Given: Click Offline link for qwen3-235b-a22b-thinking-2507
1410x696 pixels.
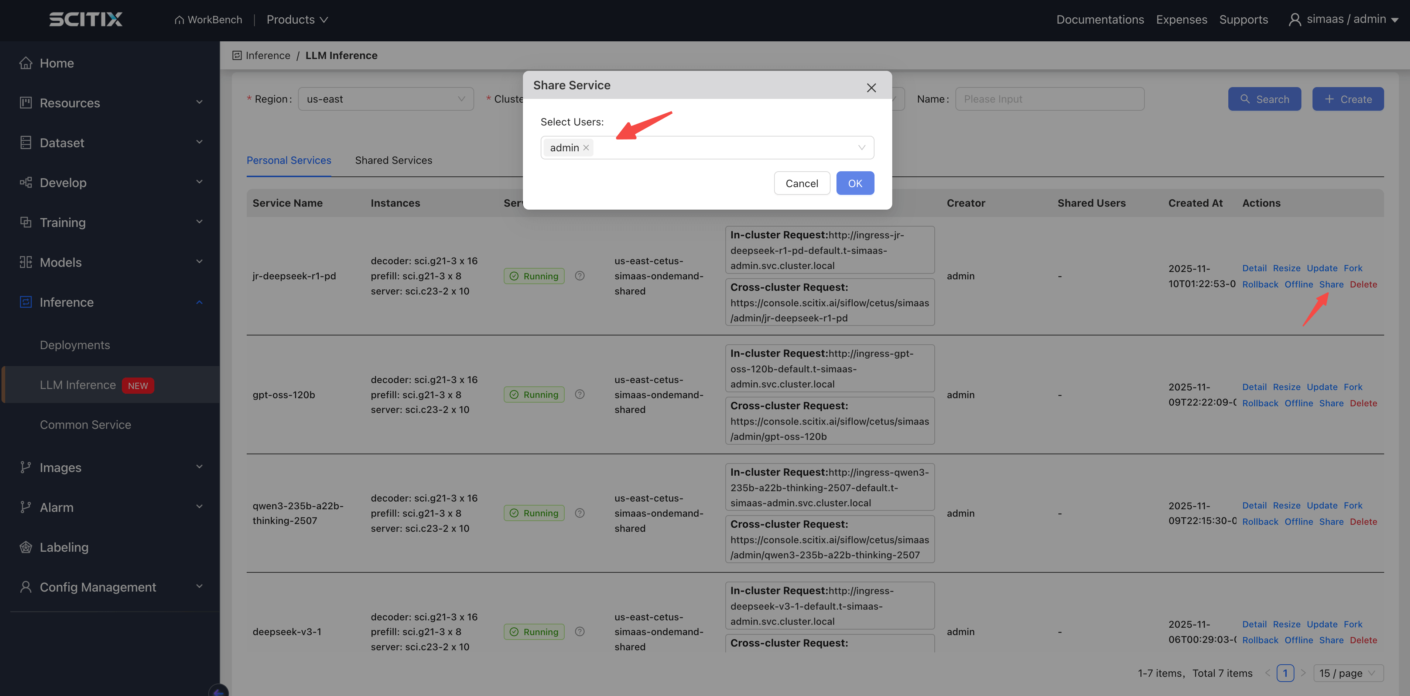Looking at the screenshot, I should [x=1298, y=522].
